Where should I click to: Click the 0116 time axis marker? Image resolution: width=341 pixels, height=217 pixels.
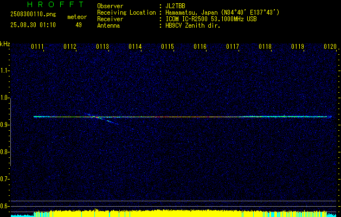coord(200,47)
